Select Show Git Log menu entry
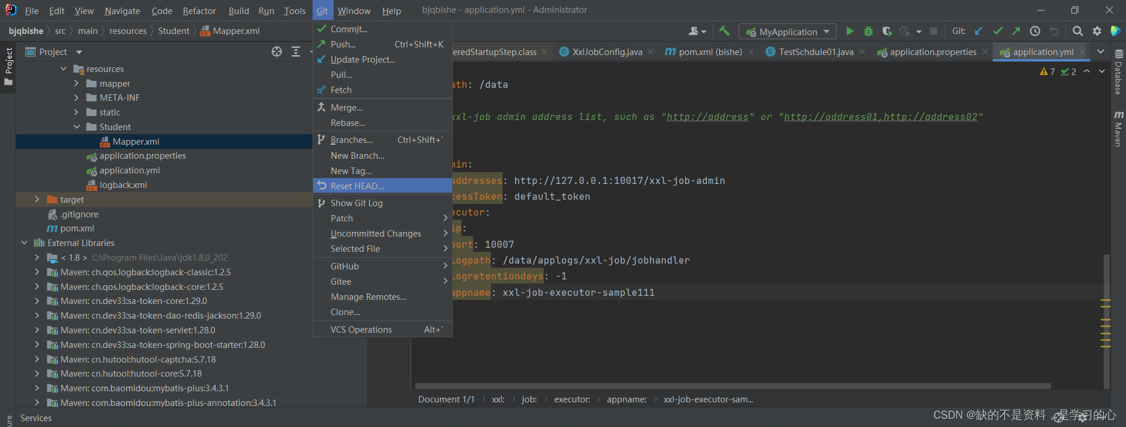Screen dimensions: 1126x427 [382, 203]
